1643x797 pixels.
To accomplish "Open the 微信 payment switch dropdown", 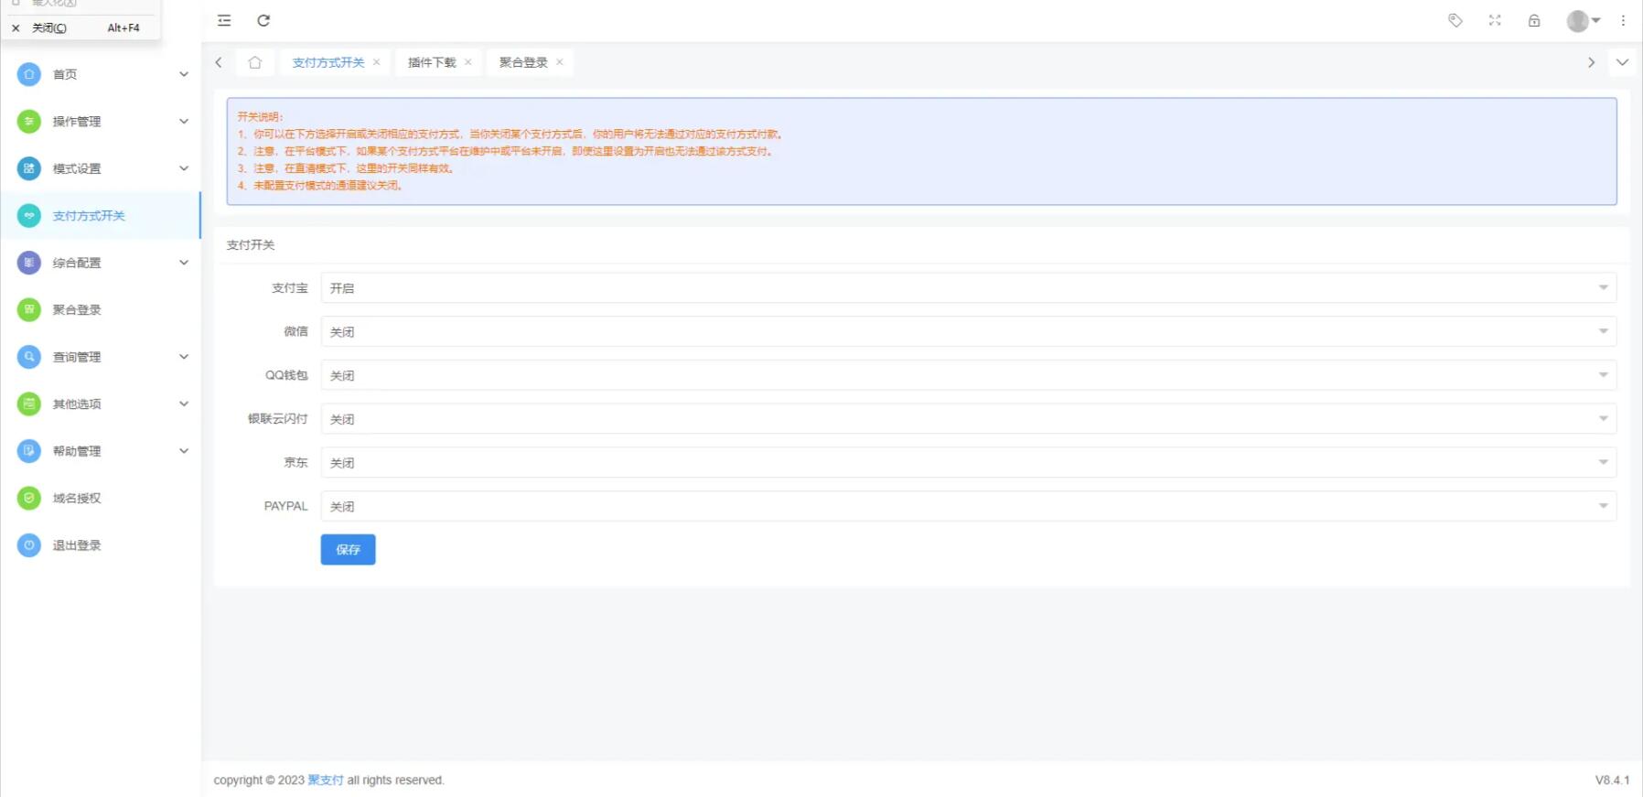I will coord(968,331).
